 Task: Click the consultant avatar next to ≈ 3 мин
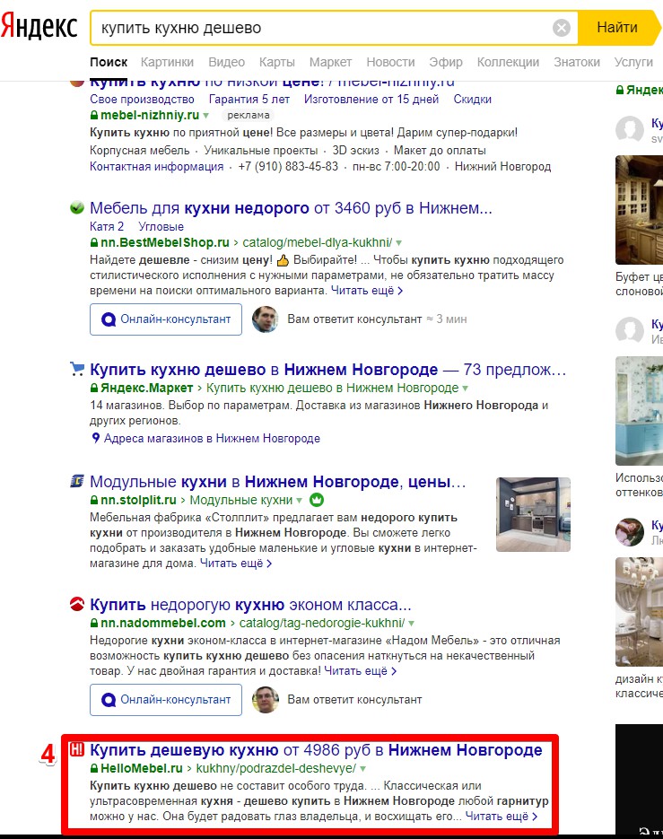tap(266, 319)
